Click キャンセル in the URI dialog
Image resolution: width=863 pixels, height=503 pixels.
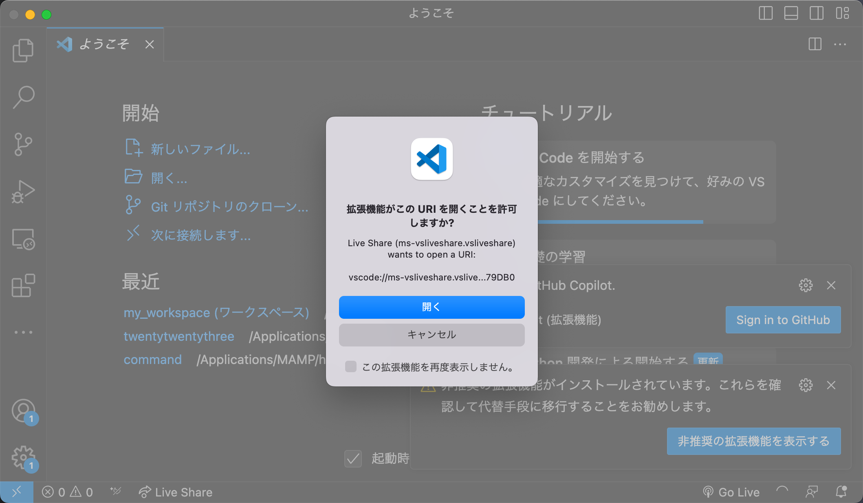431,335
